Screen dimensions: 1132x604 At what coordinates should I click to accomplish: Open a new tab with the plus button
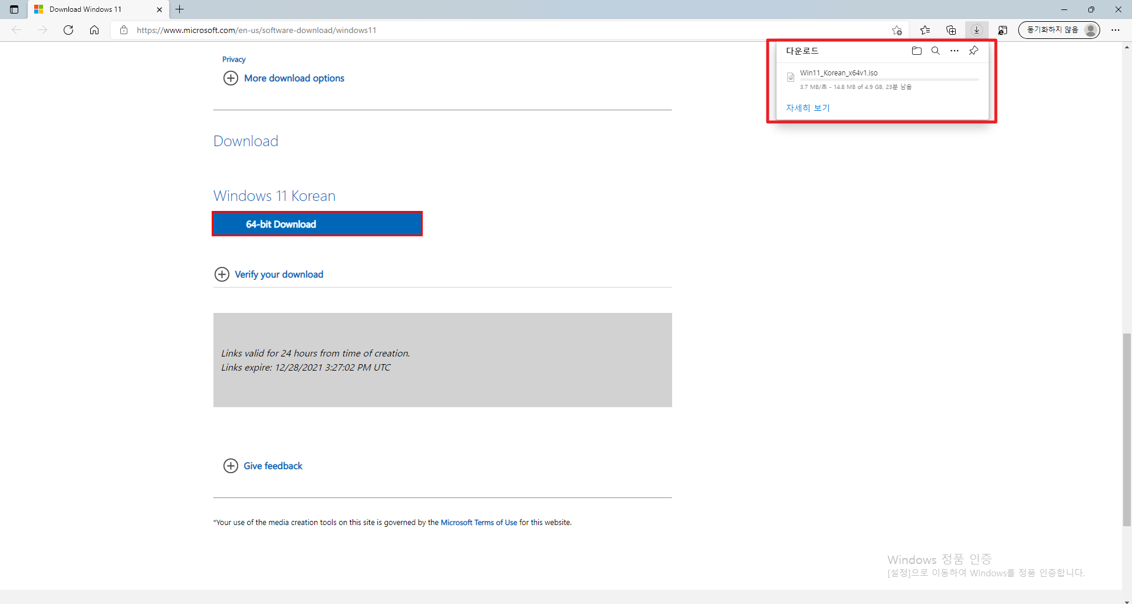[x=180, y=9]
